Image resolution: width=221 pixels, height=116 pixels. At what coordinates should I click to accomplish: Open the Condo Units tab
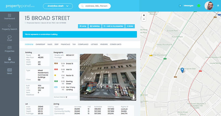(x=115, y=44)
